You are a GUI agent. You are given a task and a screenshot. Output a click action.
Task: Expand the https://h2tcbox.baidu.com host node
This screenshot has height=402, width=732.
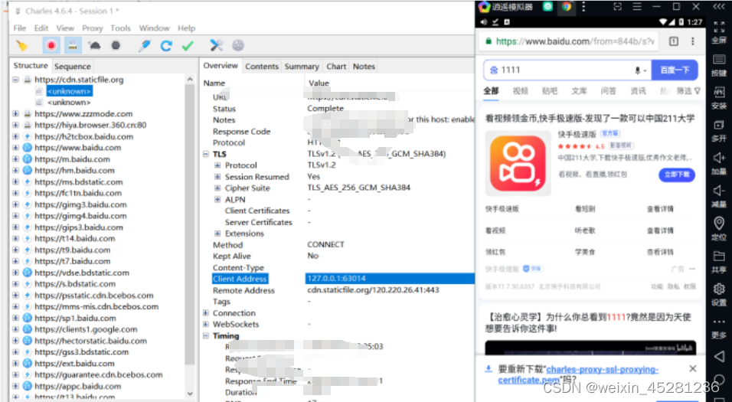pos(15,136)
